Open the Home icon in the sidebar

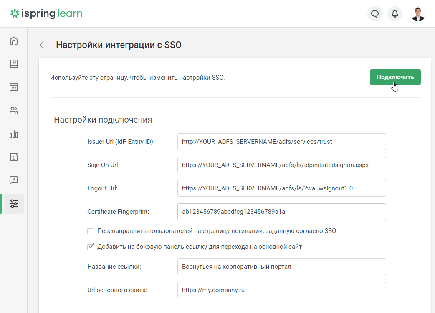pos(14,40)
